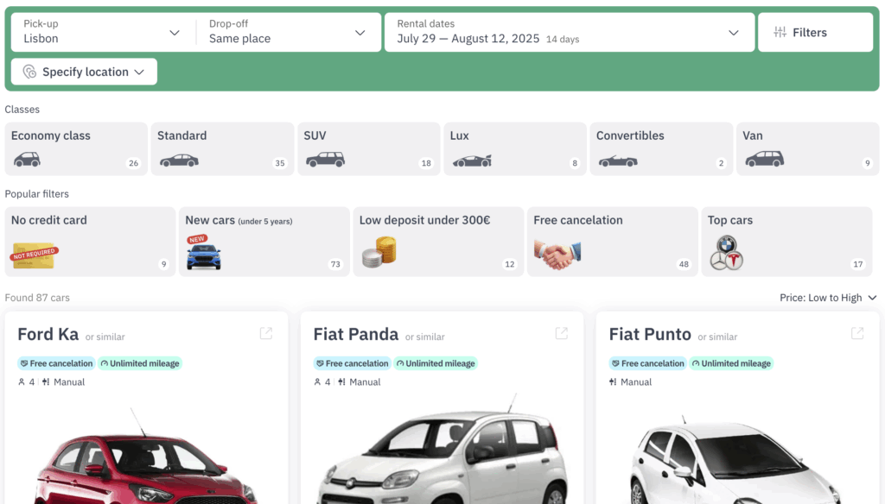Click the blue New car icon
This screenshot has height=504, width=885.
[x=203, y=253]
